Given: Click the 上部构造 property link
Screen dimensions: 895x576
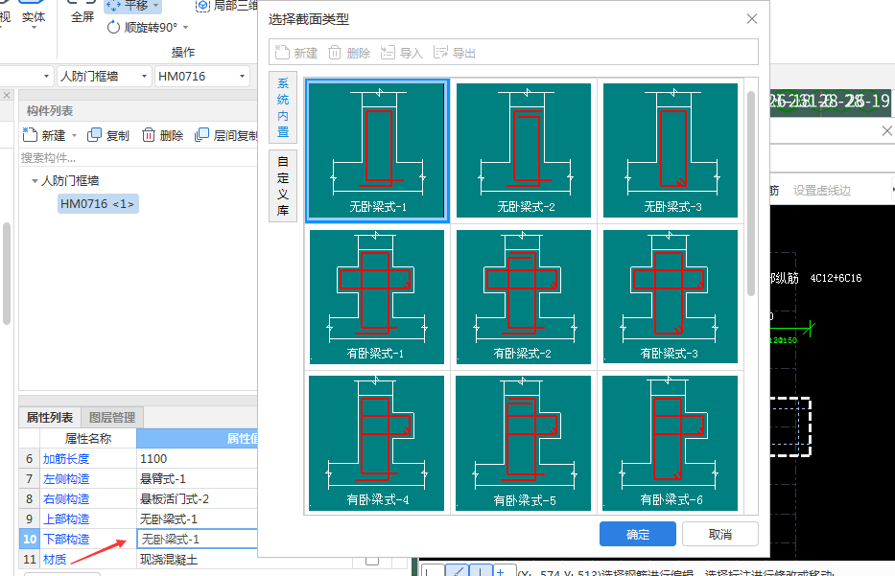Looking at the screenshot, I should coord(66,518).
